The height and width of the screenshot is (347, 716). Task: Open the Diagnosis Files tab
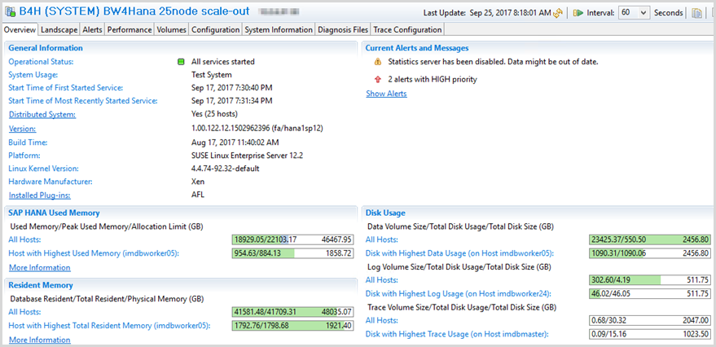tap(343, 29)
